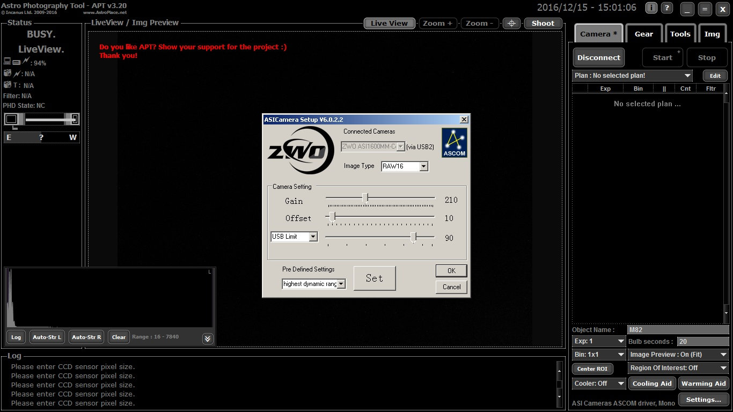Viewport: 733px width, 412px height.
Task: Open Image Preview: On (Fit) dropdown
Action: 678,355
